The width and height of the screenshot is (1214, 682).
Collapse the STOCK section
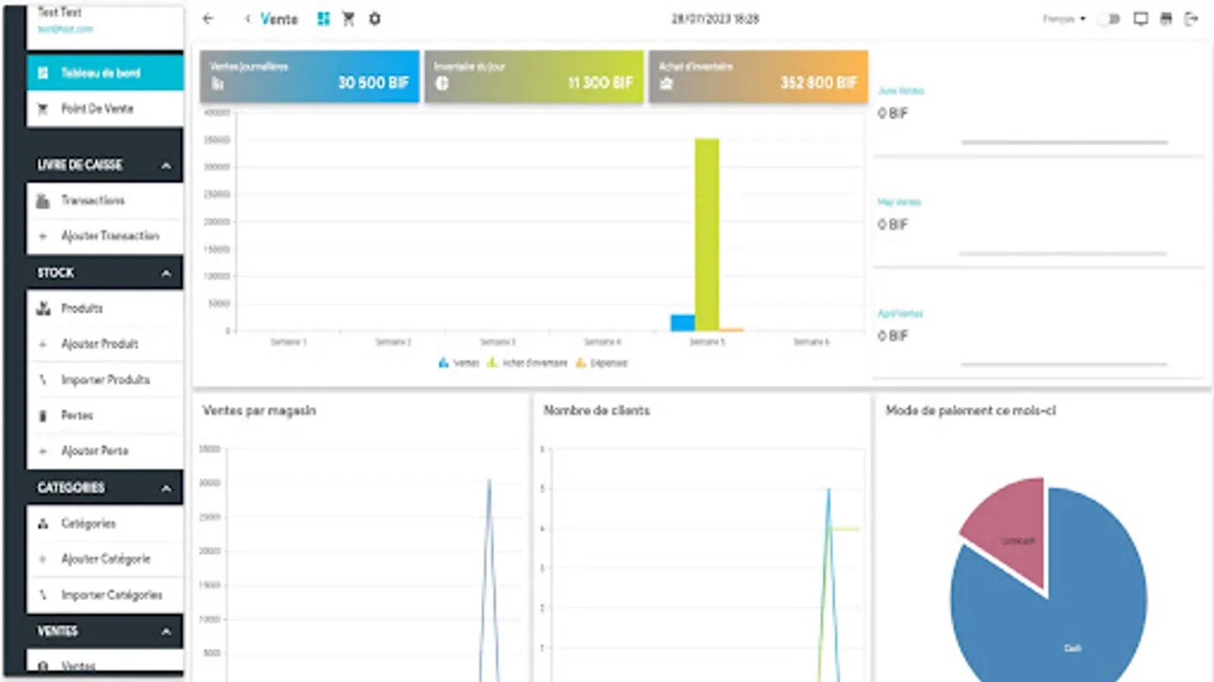pos(165,273)
